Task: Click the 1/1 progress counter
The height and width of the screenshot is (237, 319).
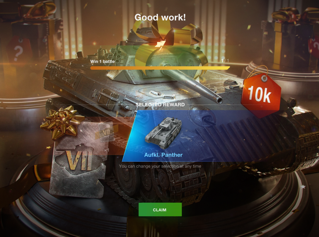Action: click(225, 60)
